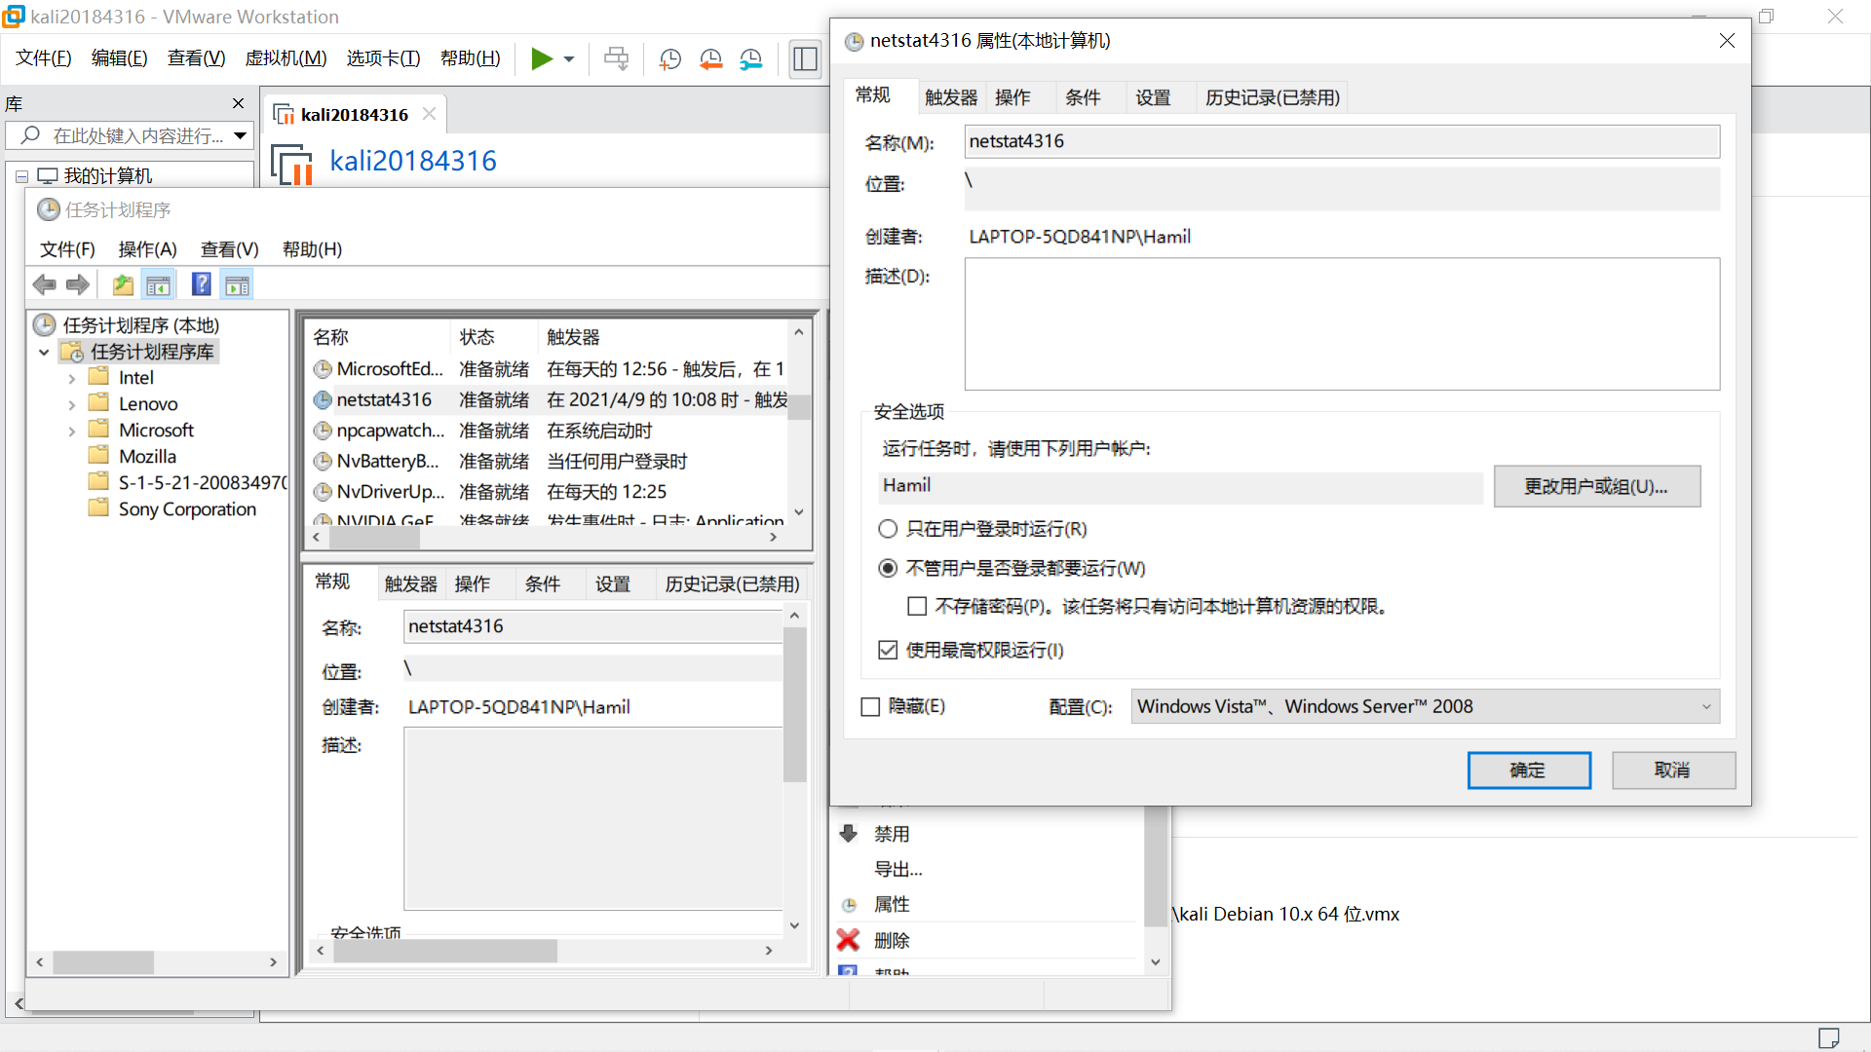Click the blue help question mark icon
This screenshot has height=1052, width=1871.
[x=201, y=284]
